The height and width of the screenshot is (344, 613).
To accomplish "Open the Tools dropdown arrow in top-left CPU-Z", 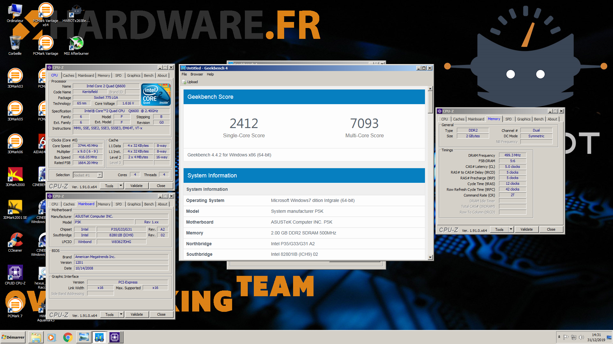I will coord(121,186).
